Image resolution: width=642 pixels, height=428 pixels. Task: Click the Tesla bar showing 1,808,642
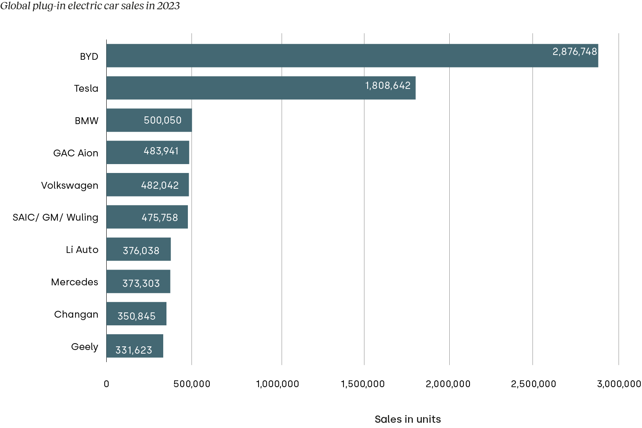pos(261,88)
